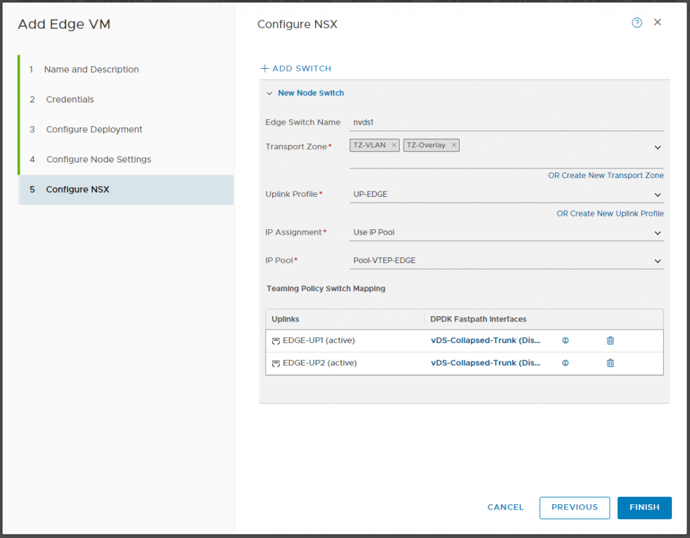The image size is (690, 538).
Task: Click OR Create New Transport Zone link
Action: point(605,175)
